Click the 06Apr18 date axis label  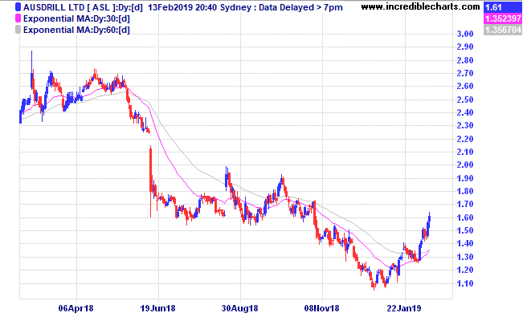[x=76, y=308]
